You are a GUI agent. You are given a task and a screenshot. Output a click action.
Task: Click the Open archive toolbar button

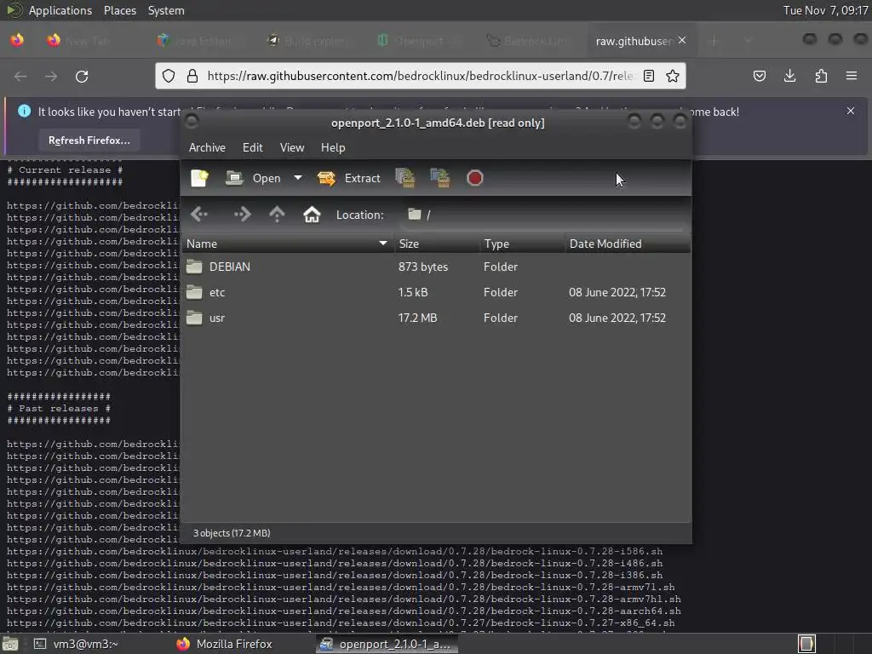[x=253, y=178]
